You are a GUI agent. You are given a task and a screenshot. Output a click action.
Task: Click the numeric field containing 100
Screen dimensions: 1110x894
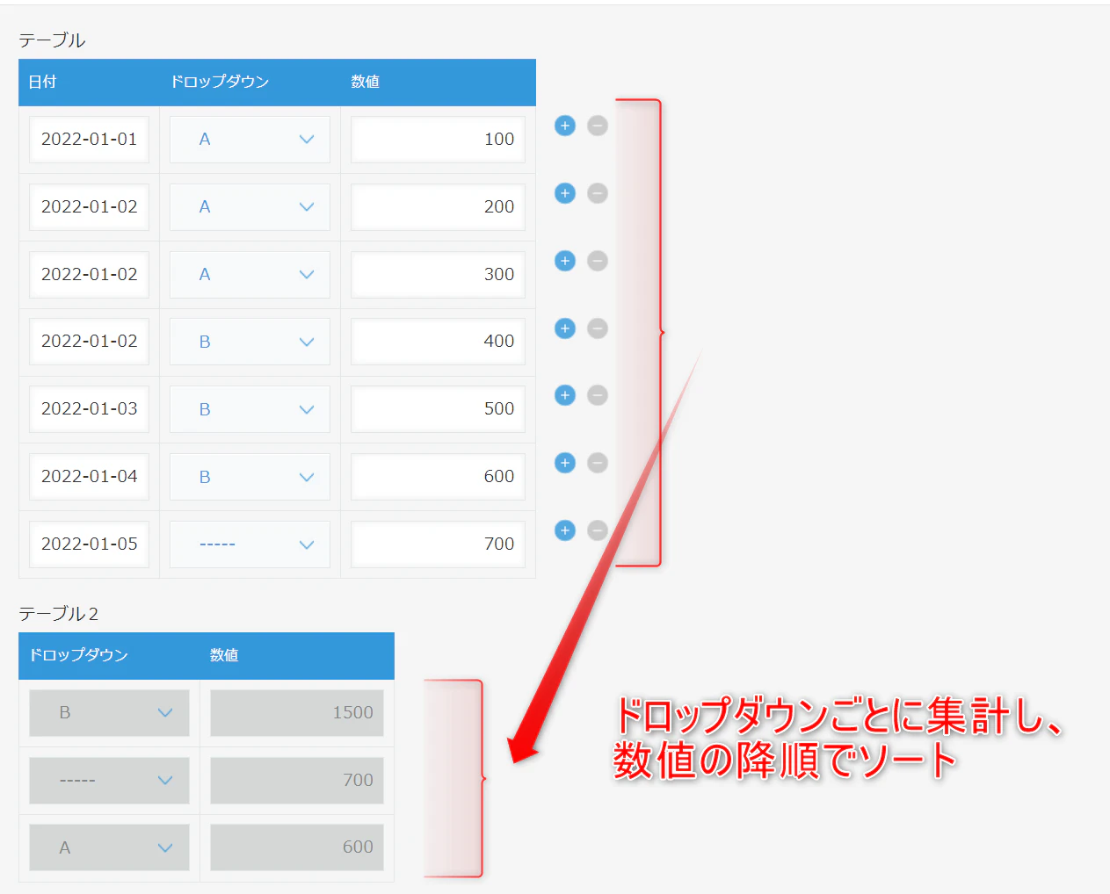[x=438, y=140]
